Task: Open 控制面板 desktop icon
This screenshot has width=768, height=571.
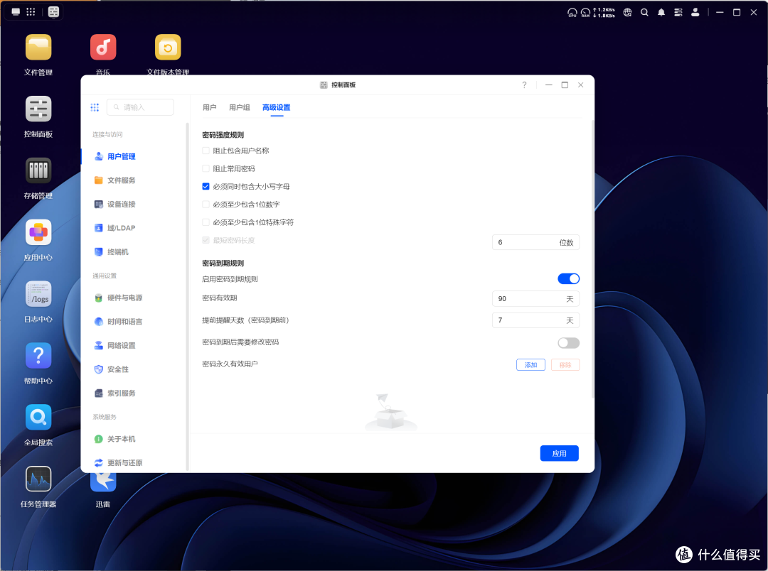Action: 38,109
